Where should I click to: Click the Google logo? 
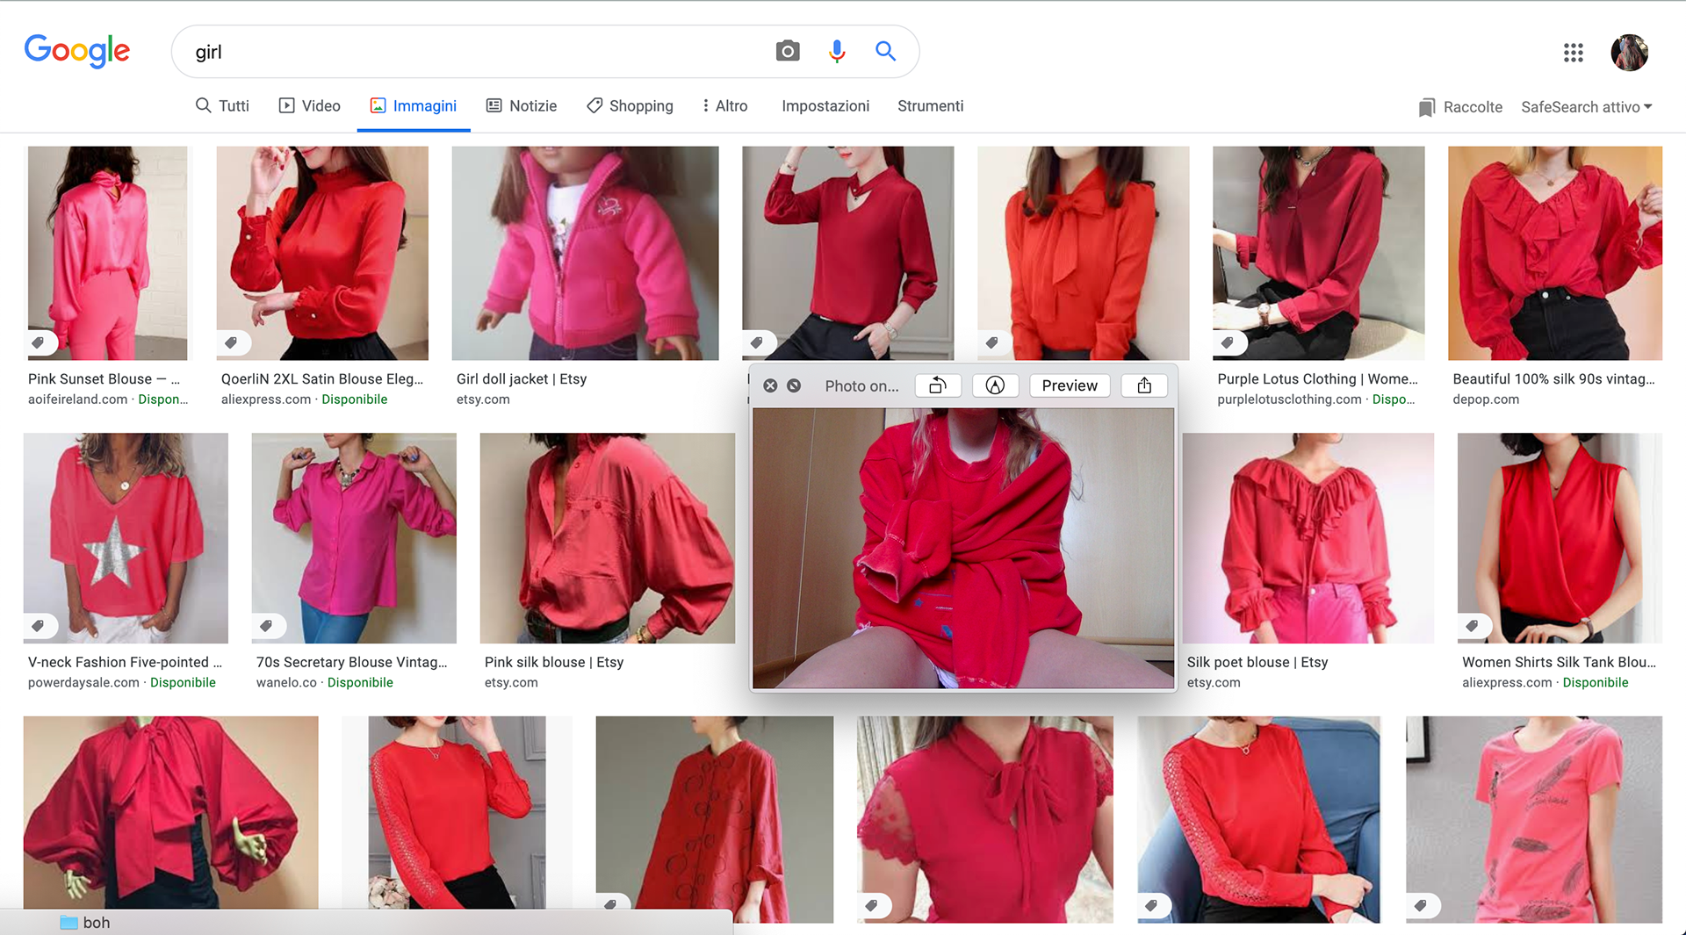pos(77,52)
